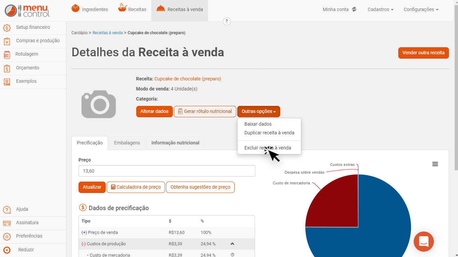Screen dimensions: 458x257
Task: Choose Excluir receita à venda
Action: 268,148
